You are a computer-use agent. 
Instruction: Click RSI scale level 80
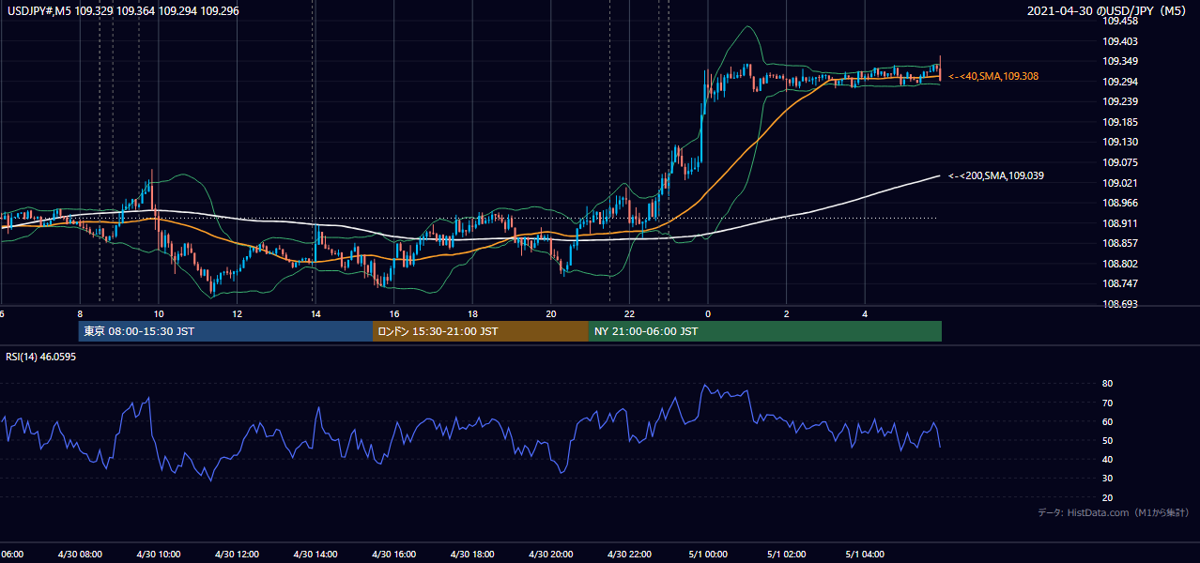tap(1107, 384)
